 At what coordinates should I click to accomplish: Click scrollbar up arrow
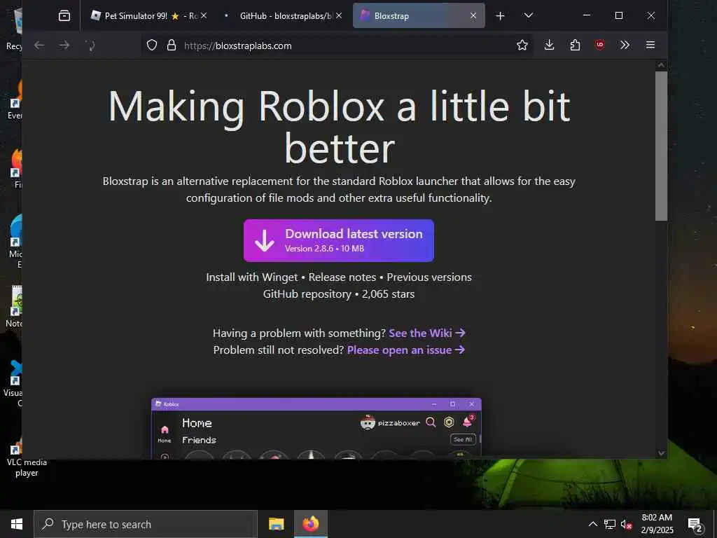(x=661, y=65)
